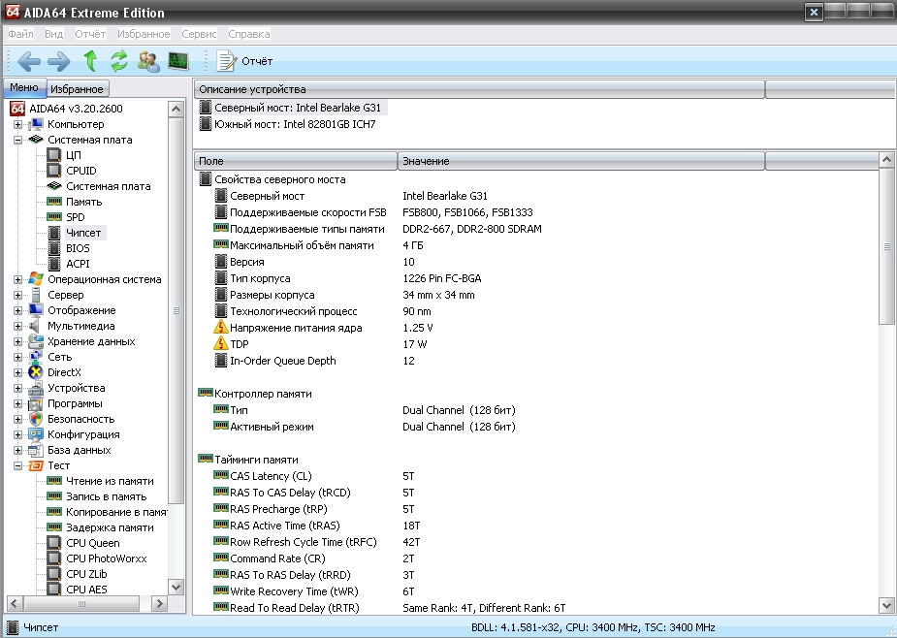Click the tree panel scroll-right arrow

point(159,604)
